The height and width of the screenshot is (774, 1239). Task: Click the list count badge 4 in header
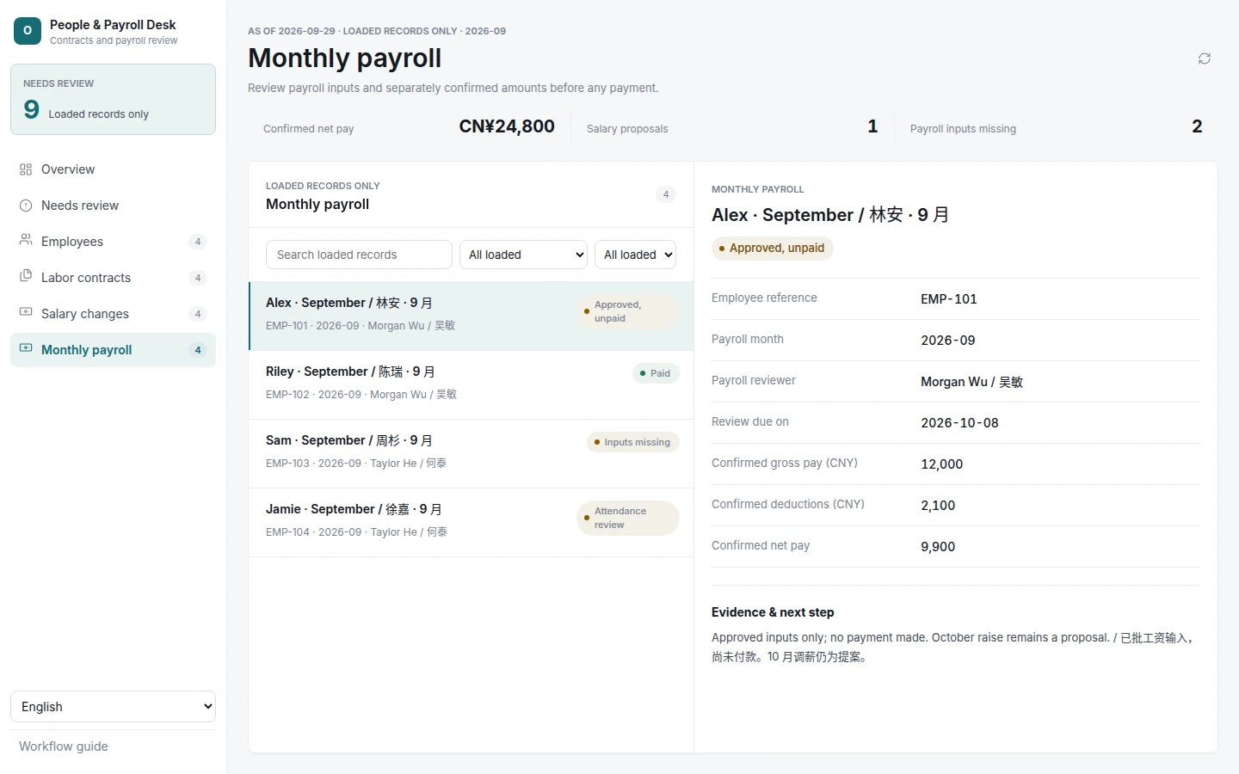coord(666,194)
